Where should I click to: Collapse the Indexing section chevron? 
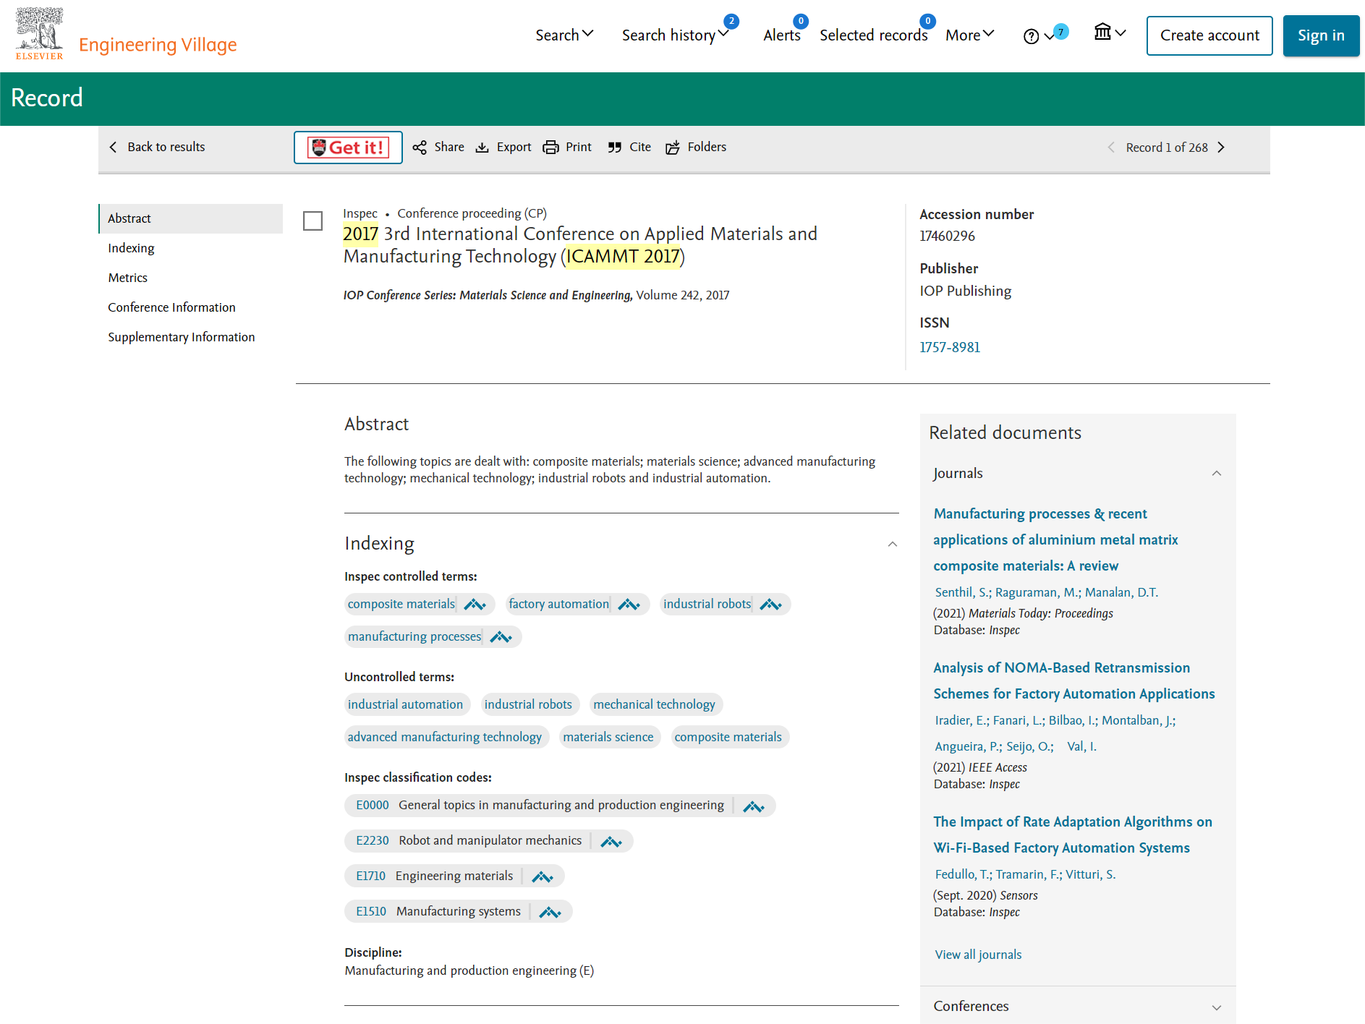tap(893, 545)
